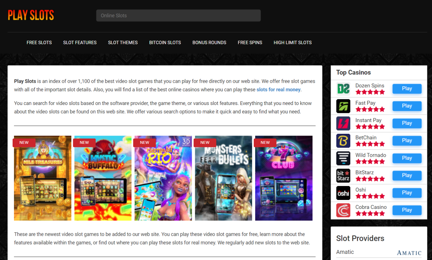
Task: Open the Slot Features menu
Action: [80, 42]
